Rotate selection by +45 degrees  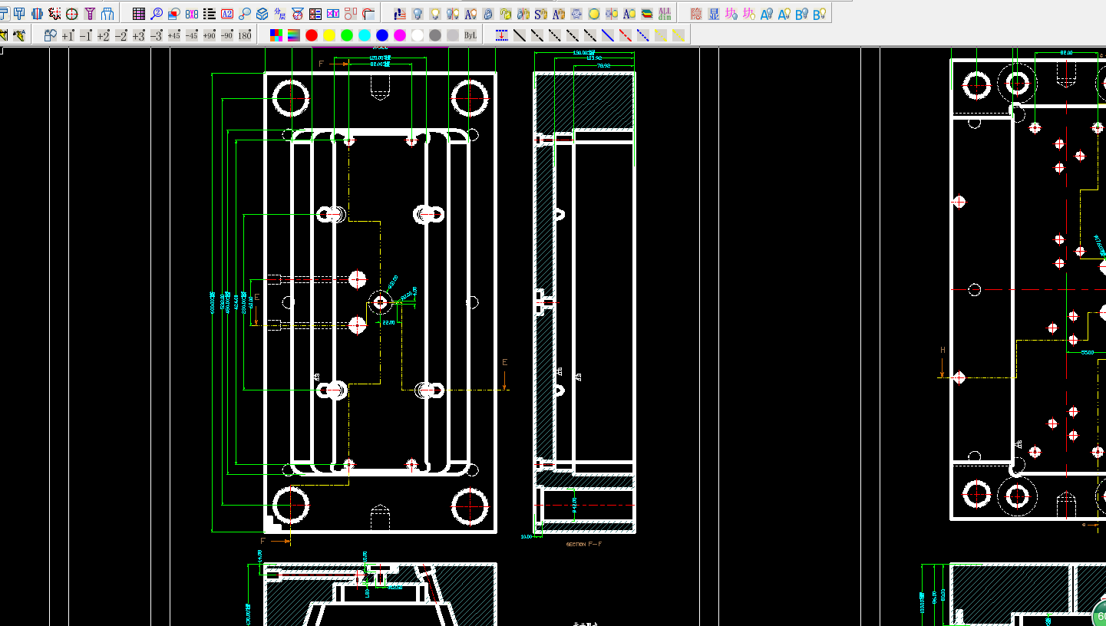[174, 35]
